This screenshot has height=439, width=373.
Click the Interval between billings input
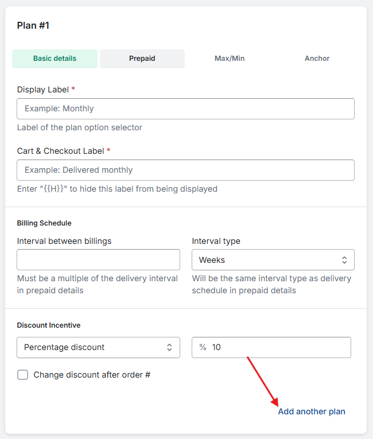[x=98, y=259]
